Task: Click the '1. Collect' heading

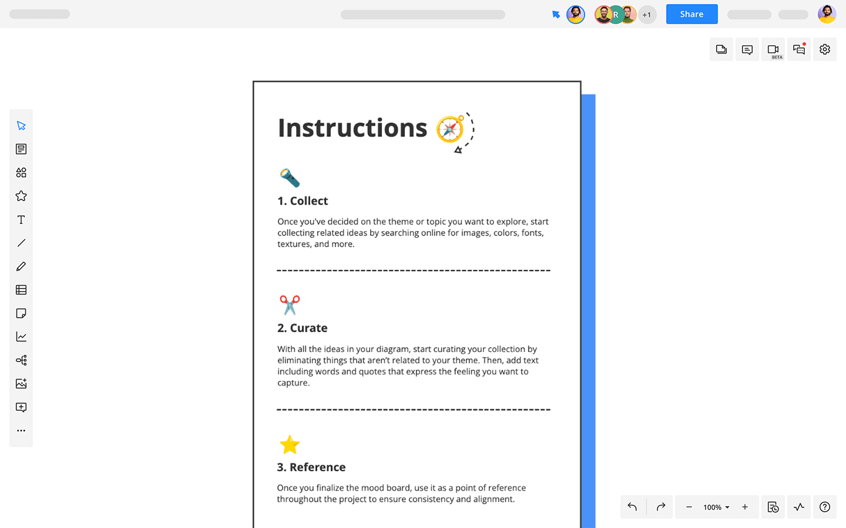Action: click(303, 201)
